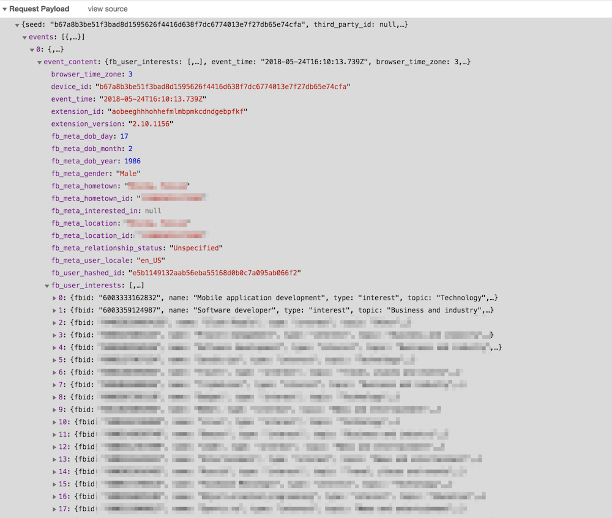612x518 pixels.
Task: Click the fb_meta_dob_year value 1986
Action: point(132,161)
